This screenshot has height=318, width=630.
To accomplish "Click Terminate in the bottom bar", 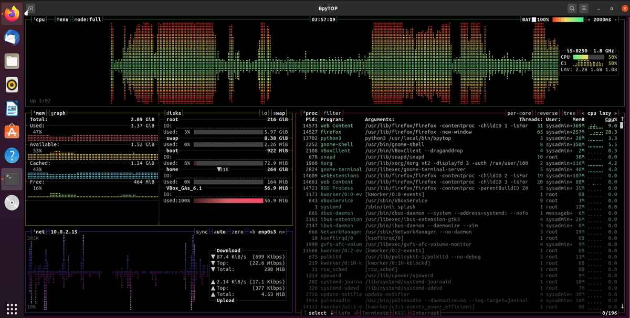I will 376,313.
